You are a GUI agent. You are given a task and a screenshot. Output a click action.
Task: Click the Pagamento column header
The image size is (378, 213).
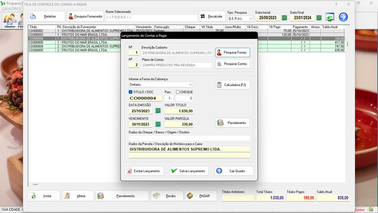click(x=300, y=27)
